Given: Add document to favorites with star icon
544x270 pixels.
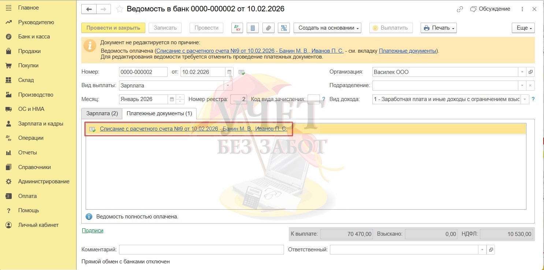Looking at the screenshot, I should click(x=119, y=9).
